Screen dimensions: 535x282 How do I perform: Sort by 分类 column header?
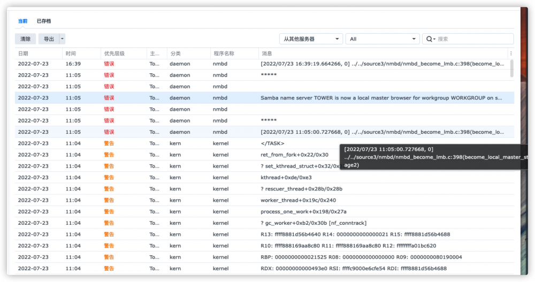pos(189,54)
